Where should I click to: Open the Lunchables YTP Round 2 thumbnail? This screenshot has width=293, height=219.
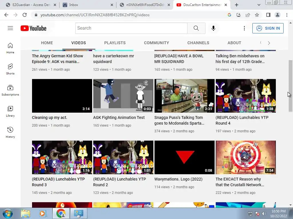[123, 157]
